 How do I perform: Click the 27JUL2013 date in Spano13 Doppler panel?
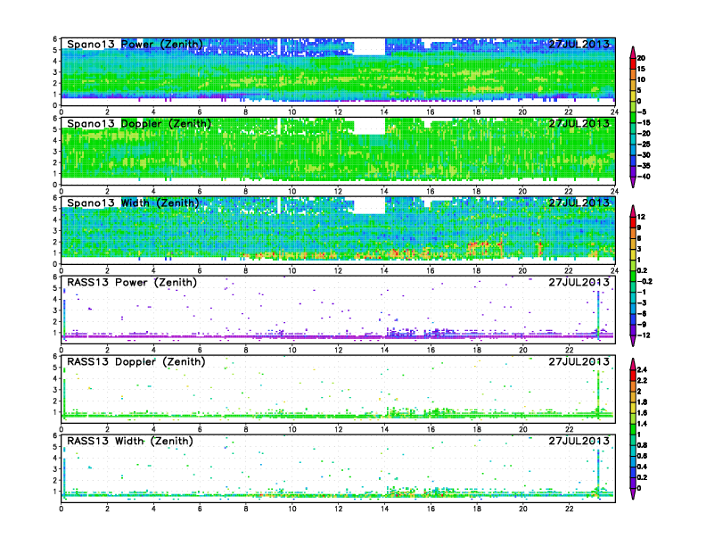click(579, 123)
